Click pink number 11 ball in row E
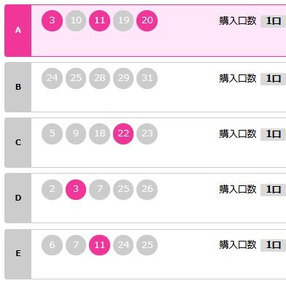The height and width of the screenshot is (286, 286). point(100,245)
